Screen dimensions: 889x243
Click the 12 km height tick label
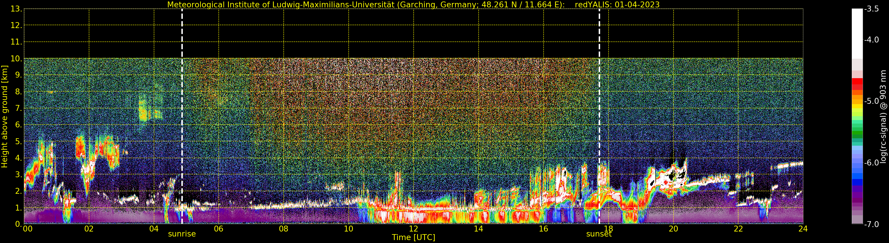point(16,25)
